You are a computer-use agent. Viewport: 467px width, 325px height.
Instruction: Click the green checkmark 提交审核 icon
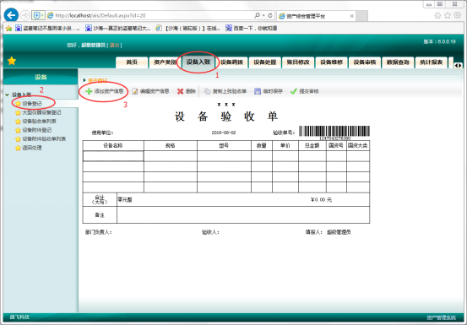[294, 91]
